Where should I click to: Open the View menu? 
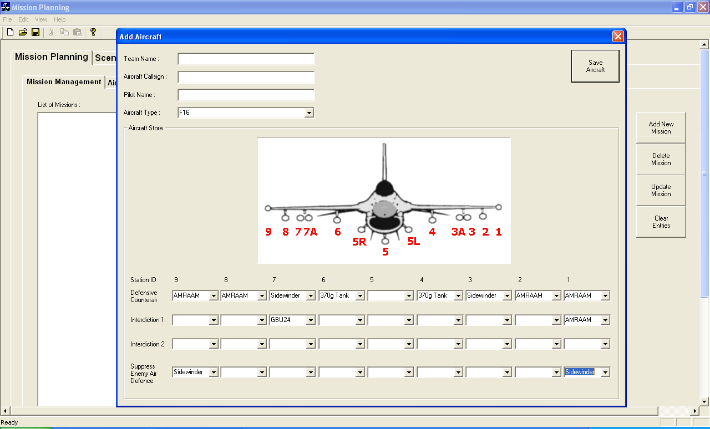[x=41, y=19]
